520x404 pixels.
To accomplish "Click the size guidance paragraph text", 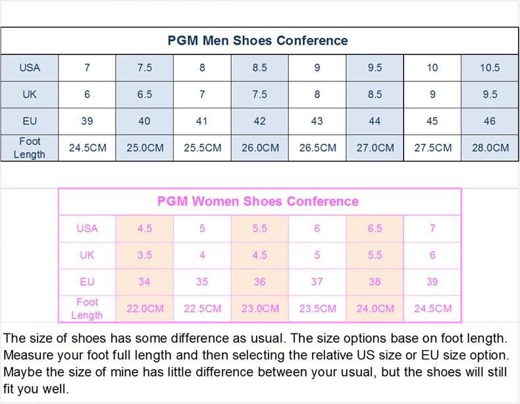I will pyautogui.click(x=256, y=363).
